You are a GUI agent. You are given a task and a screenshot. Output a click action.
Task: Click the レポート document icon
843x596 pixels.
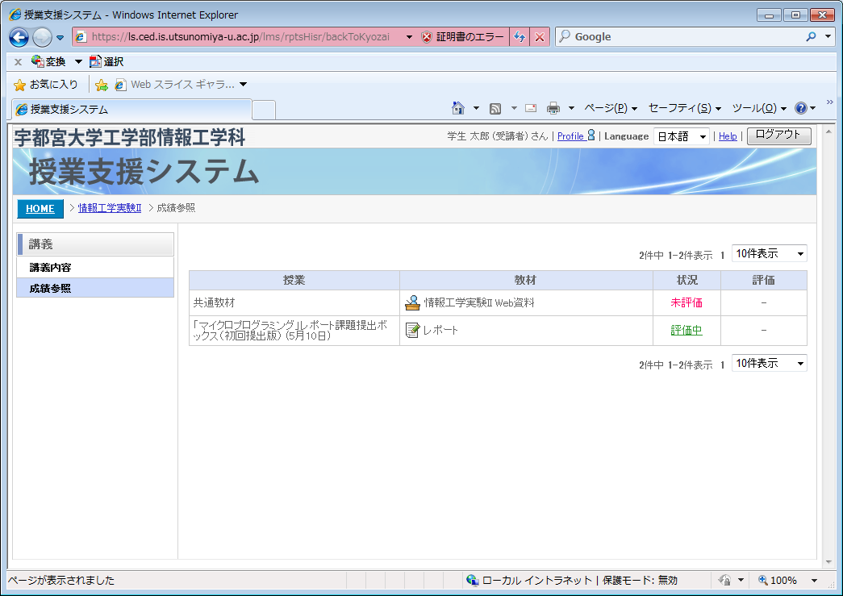tap(412, 330)
